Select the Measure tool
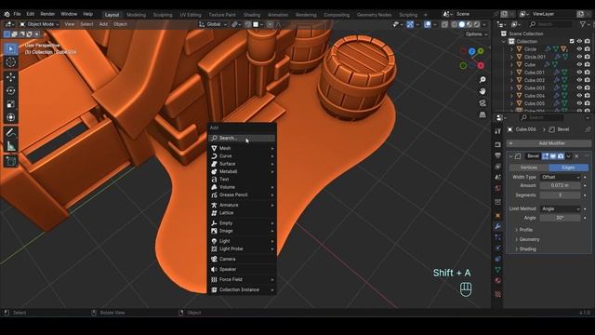This screenshot has width=595, height=335. coord(10,146)
